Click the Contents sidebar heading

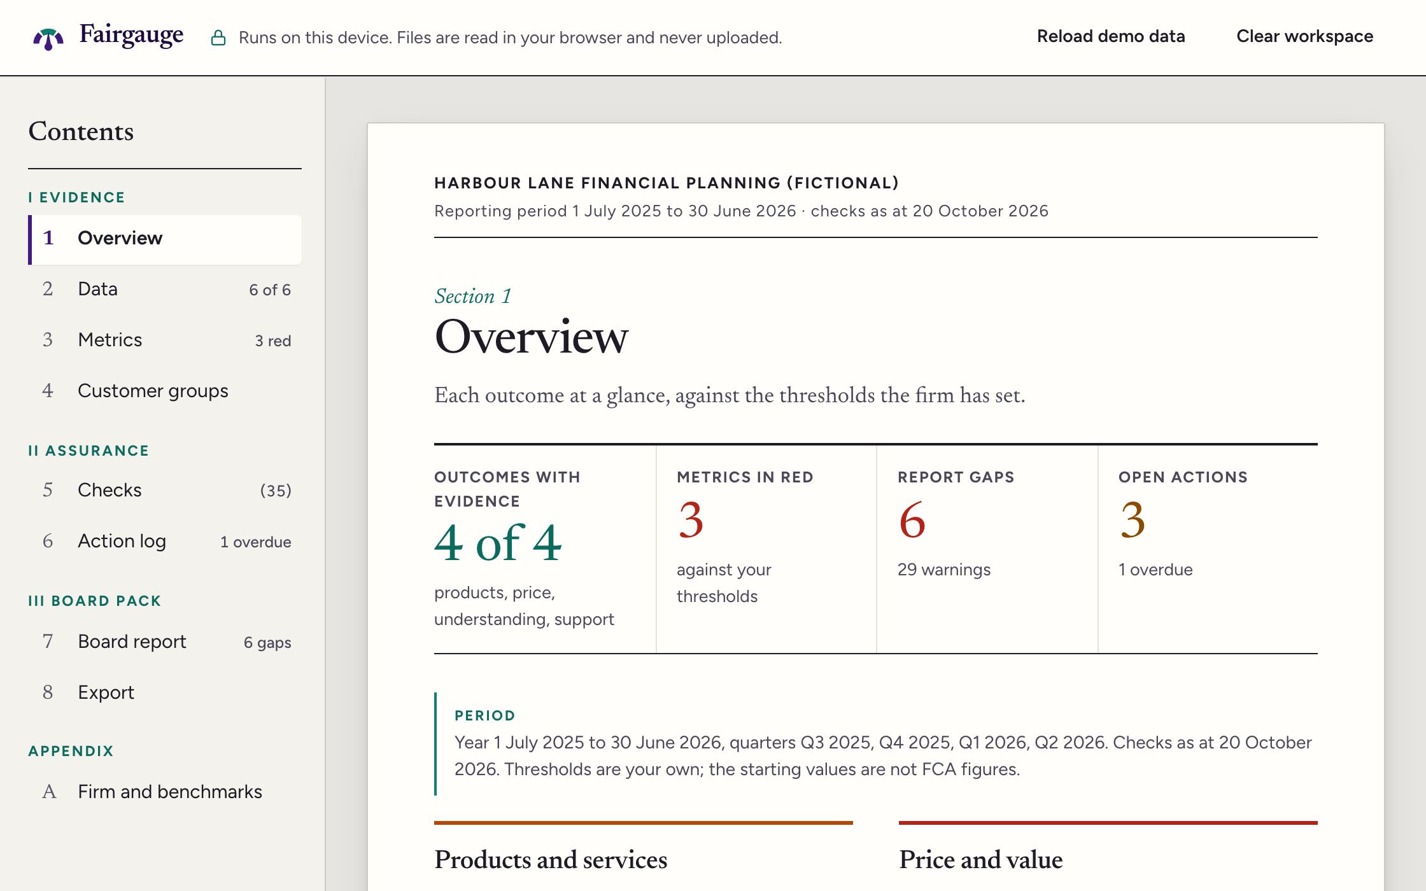[81, 132]
